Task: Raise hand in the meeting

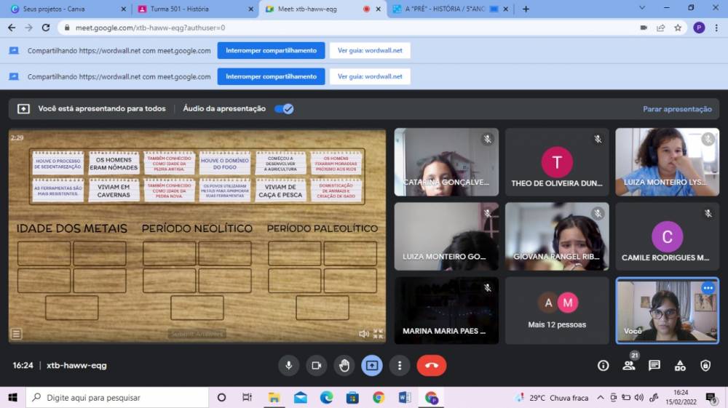Action: point(344,365)
